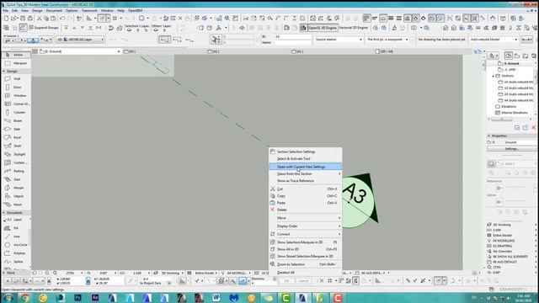This screenshot has width=539, height=303.
Task: Activate the Wall tool
Action: coord(16,78)
